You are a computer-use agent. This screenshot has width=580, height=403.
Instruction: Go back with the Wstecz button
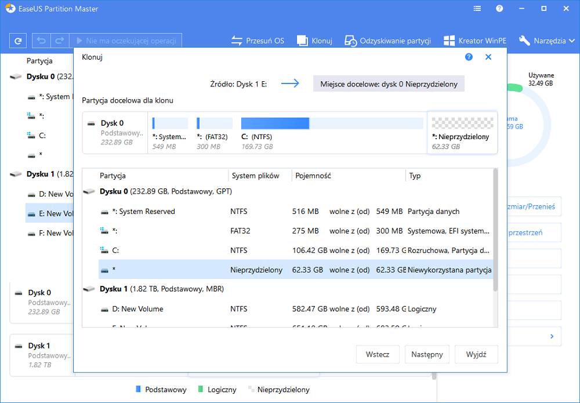(x=378, y=354)
